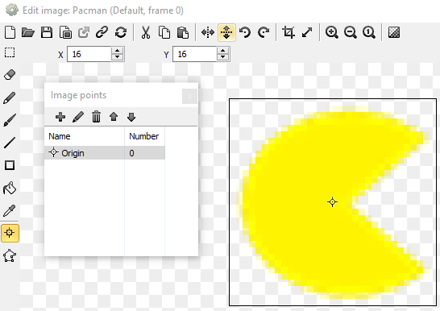Select the Line tool
Screen dimensions: 440x311
[10, 143]
